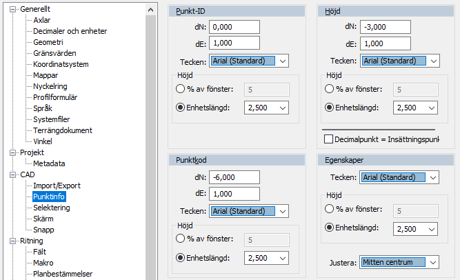Open Import/Export settings page
The height and width of the screenshot is (280, 460).
click(57, 186)
